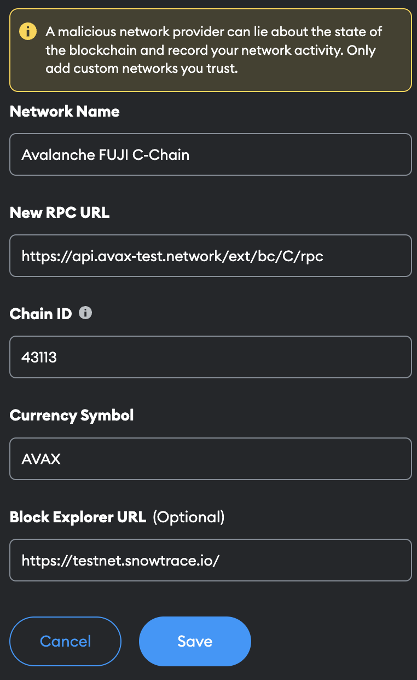Viewport: 417px width, 680px height.
Task: Focus the Currency Symbol field showing AVAX
Action: (211, 459)
